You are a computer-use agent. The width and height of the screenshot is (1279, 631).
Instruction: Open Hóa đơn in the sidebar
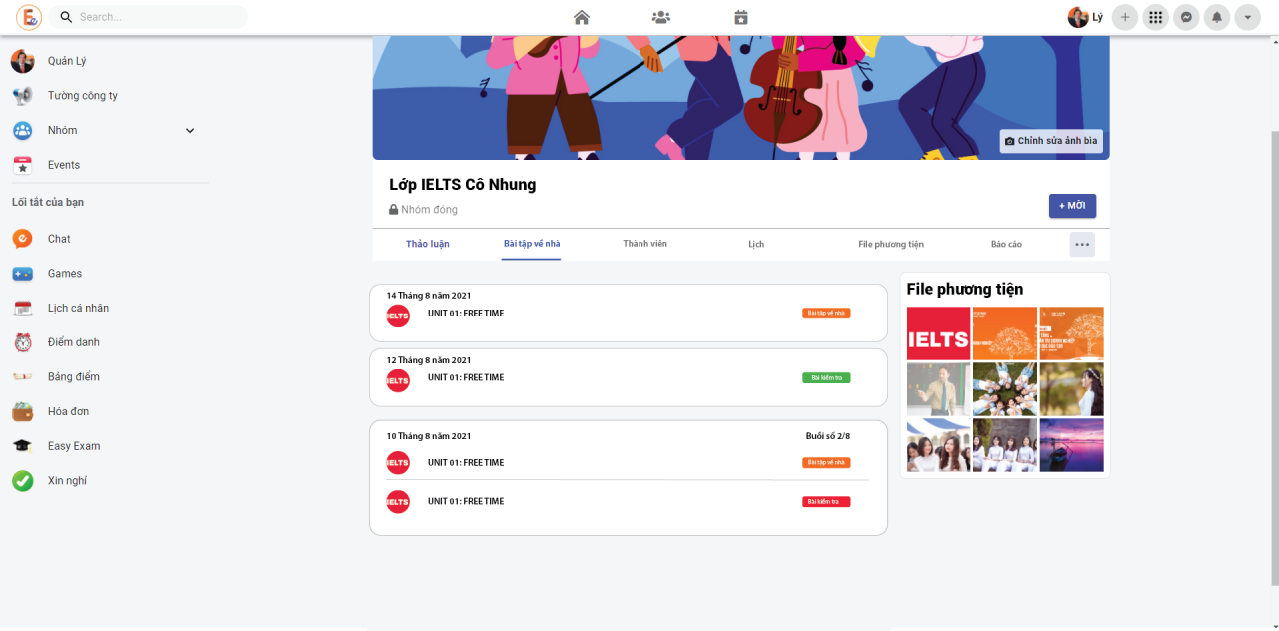pos(66,411)
